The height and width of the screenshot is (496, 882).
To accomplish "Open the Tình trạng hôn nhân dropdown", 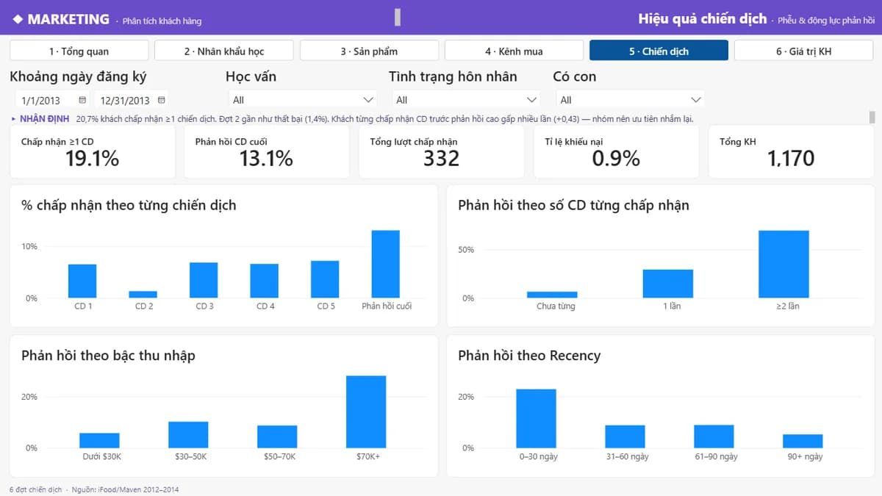I will 466,99.
